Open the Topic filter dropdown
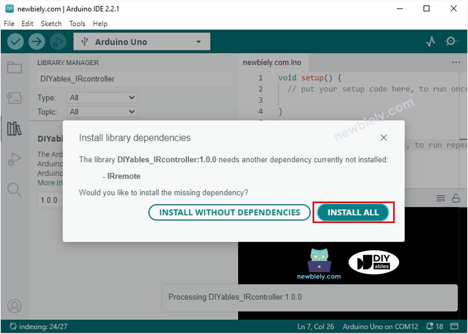468x334 pixels. 101,111
